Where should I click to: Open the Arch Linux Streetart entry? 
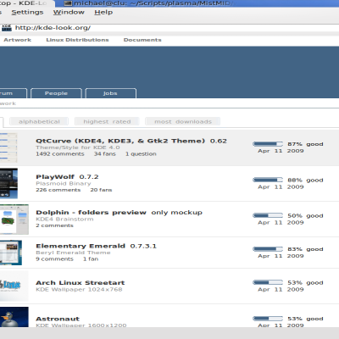coord(81,283)
